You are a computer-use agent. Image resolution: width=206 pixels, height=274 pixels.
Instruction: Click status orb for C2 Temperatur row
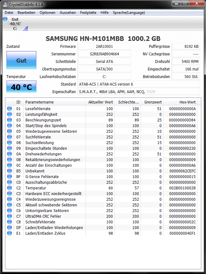tap(9, 188)
